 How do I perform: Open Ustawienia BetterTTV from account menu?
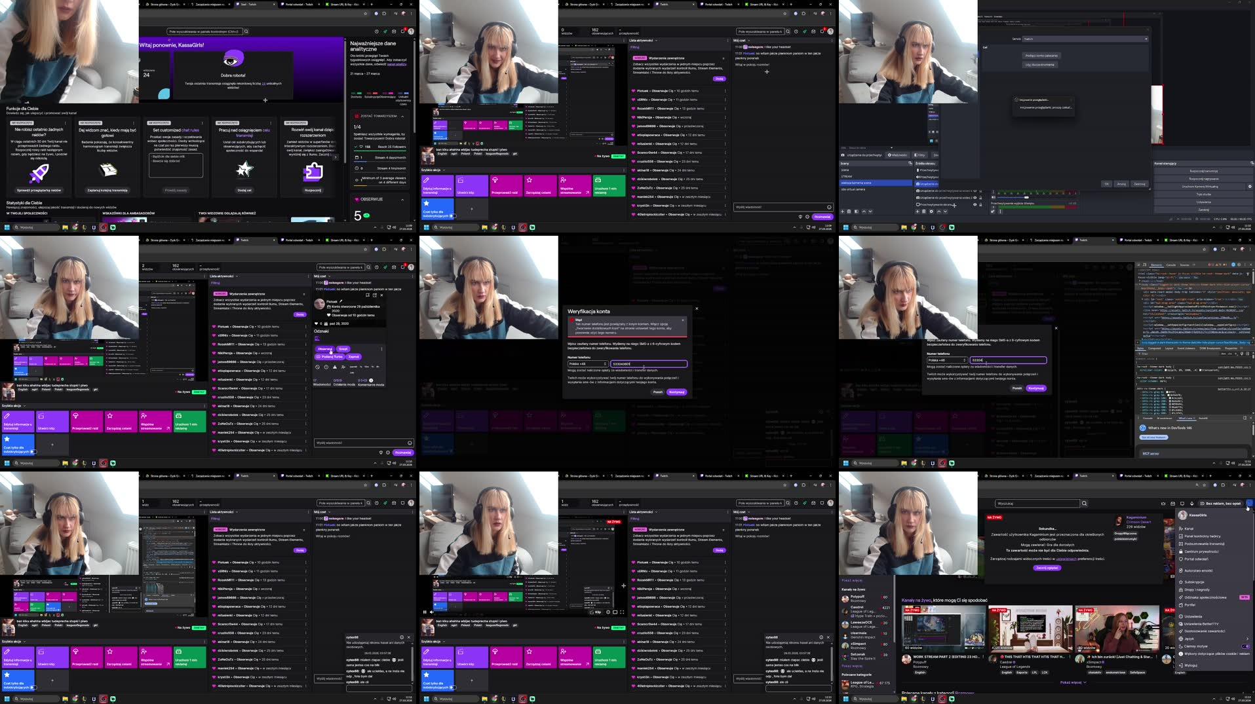pos(1214,624)
